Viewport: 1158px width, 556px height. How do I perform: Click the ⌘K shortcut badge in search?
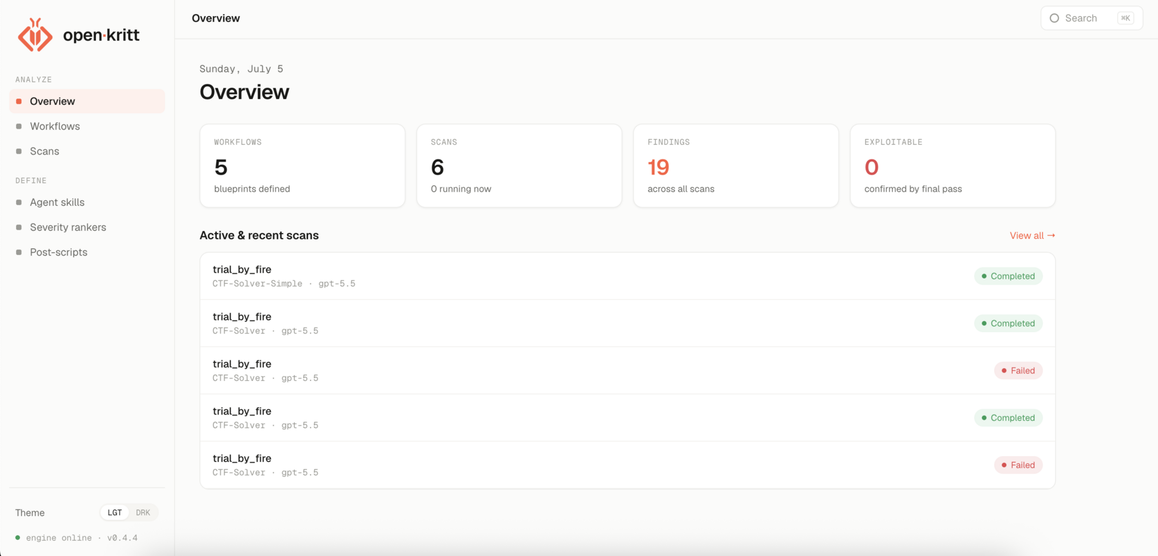(1125, 18)
